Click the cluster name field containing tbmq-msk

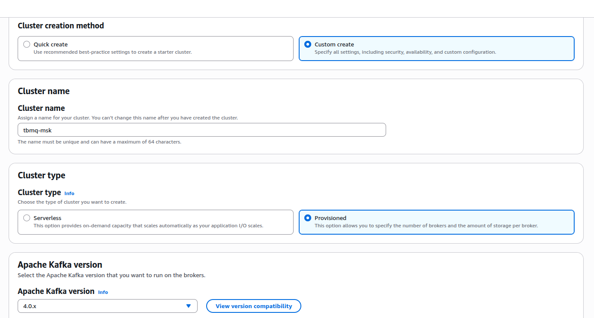[201, 130]
